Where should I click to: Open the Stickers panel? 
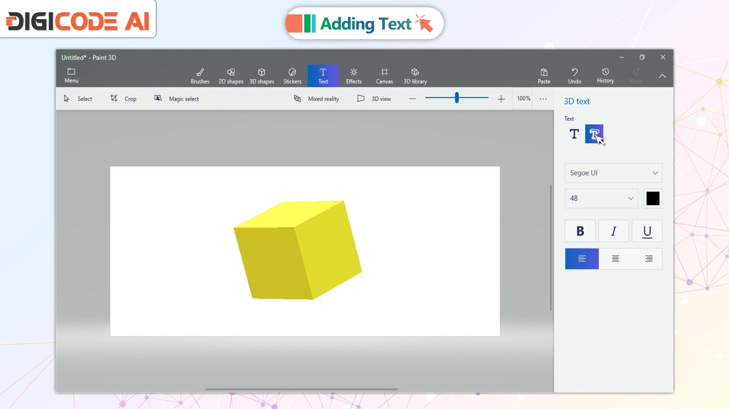292,76
